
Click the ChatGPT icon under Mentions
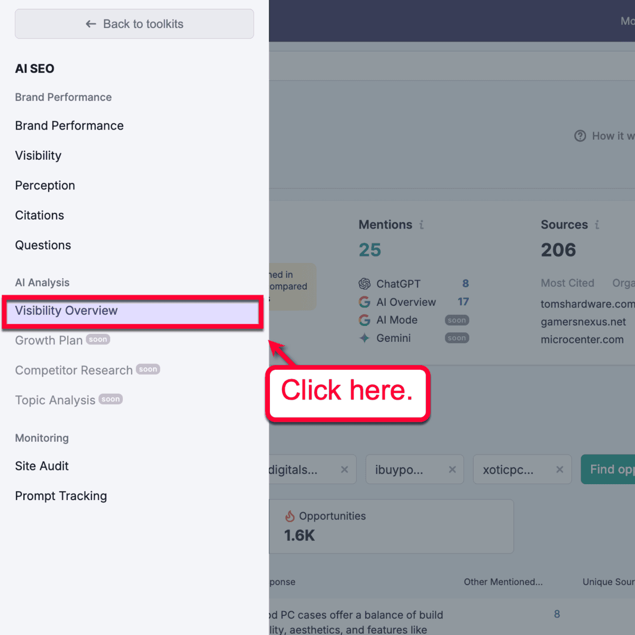click(x=365, y=284)
